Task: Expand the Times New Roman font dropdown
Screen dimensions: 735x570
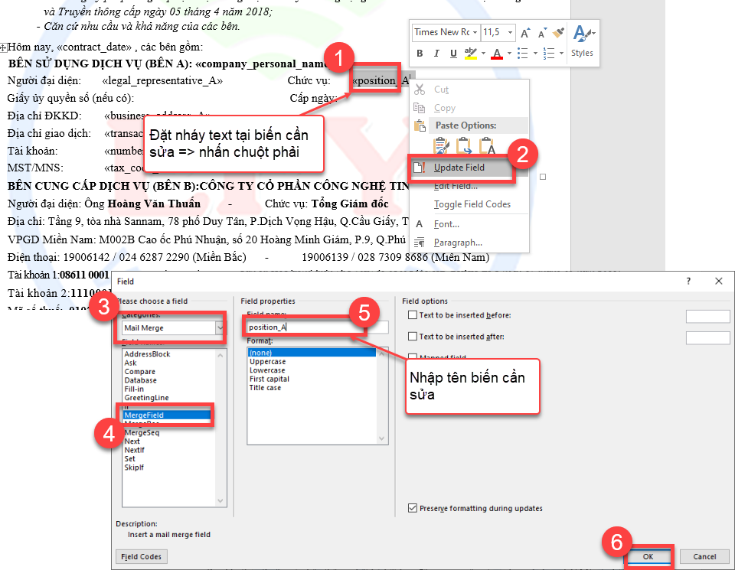Action: [x=475, y=33]
